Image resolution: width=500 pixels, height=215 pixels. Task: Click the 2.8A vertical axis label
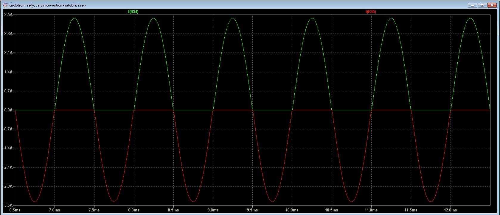pos(9,34)
